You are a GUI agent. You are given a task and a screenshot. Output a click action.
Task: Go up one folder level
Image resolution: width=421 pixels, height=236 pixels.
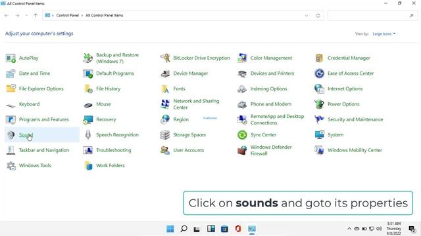coord(36,16)
